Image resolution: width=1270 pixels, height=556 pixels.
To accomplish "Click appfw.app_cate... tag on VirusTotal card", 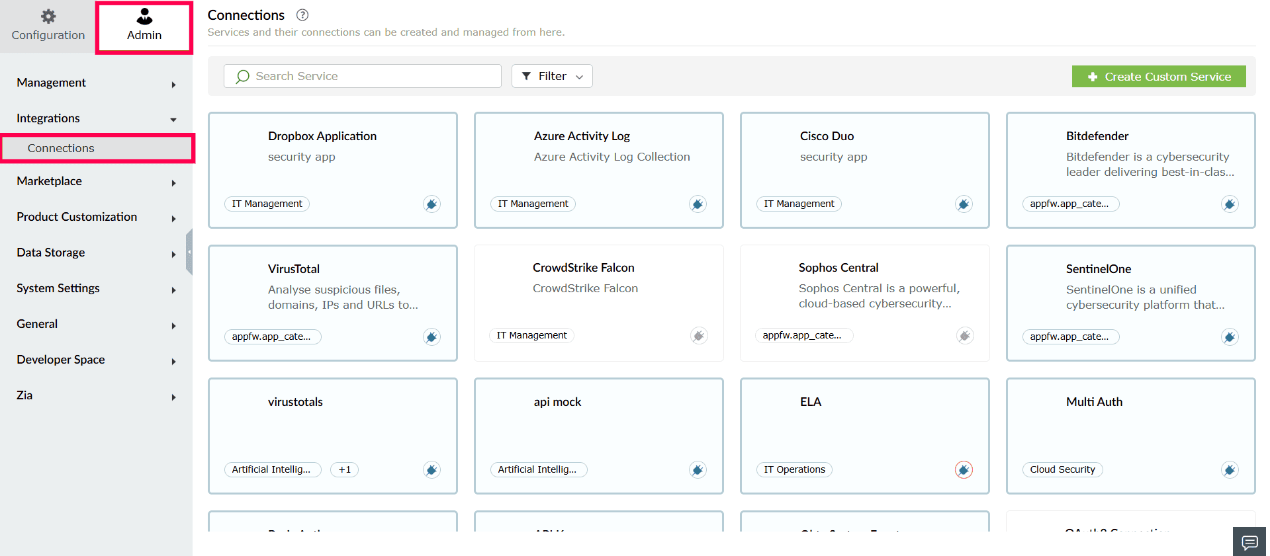I will click(273, 337).
